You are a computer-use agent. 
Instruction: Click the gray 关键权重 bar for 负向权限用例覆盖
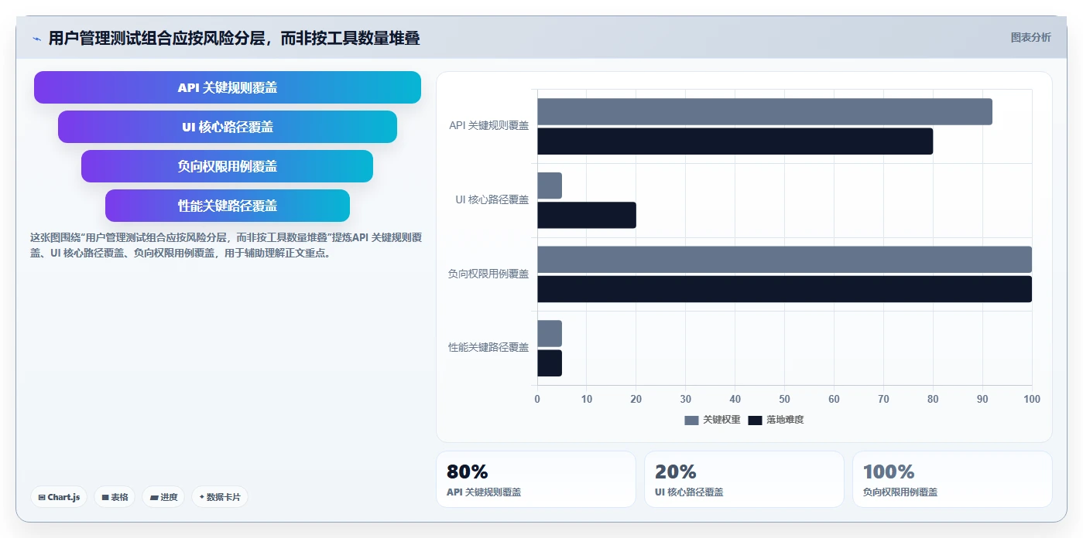pyautogui.click(x=785, y=260)
